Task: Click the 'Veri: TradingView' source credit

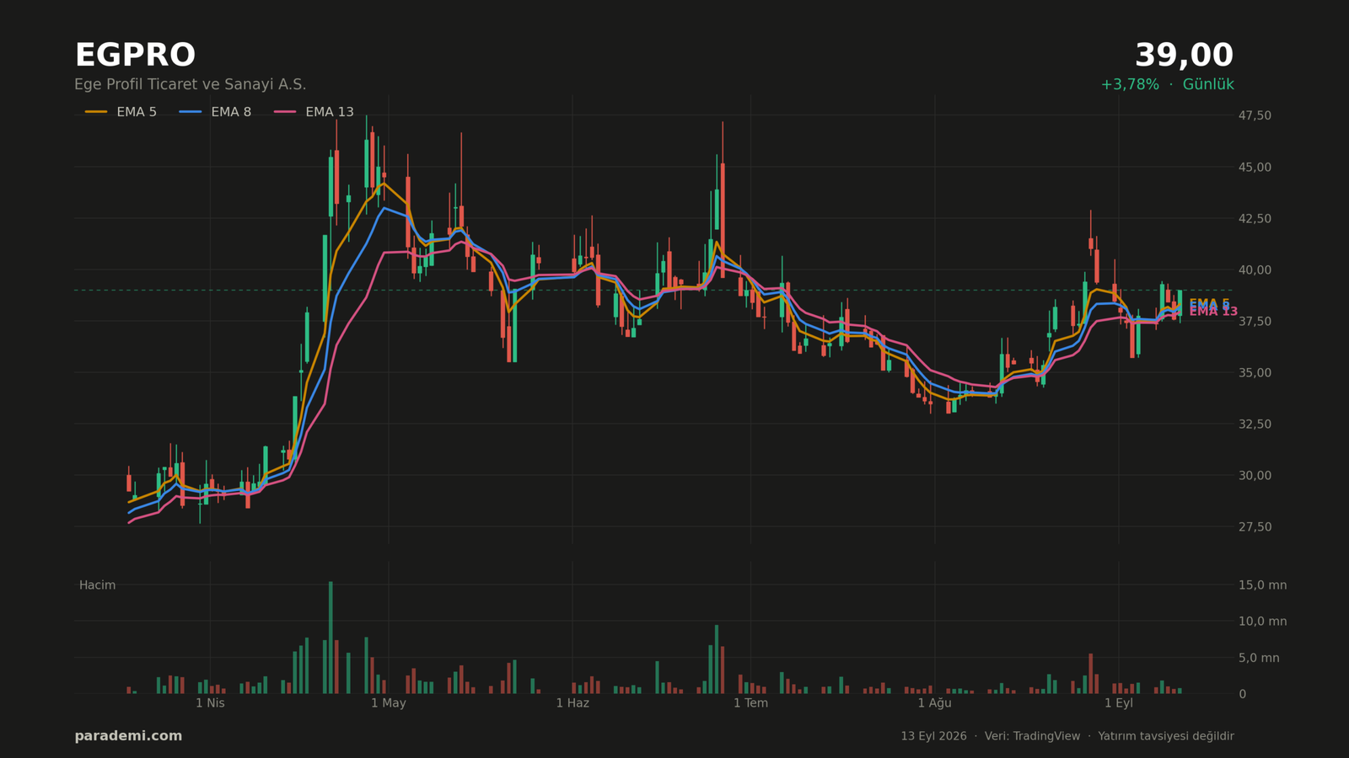Action: click(1032, 736)
